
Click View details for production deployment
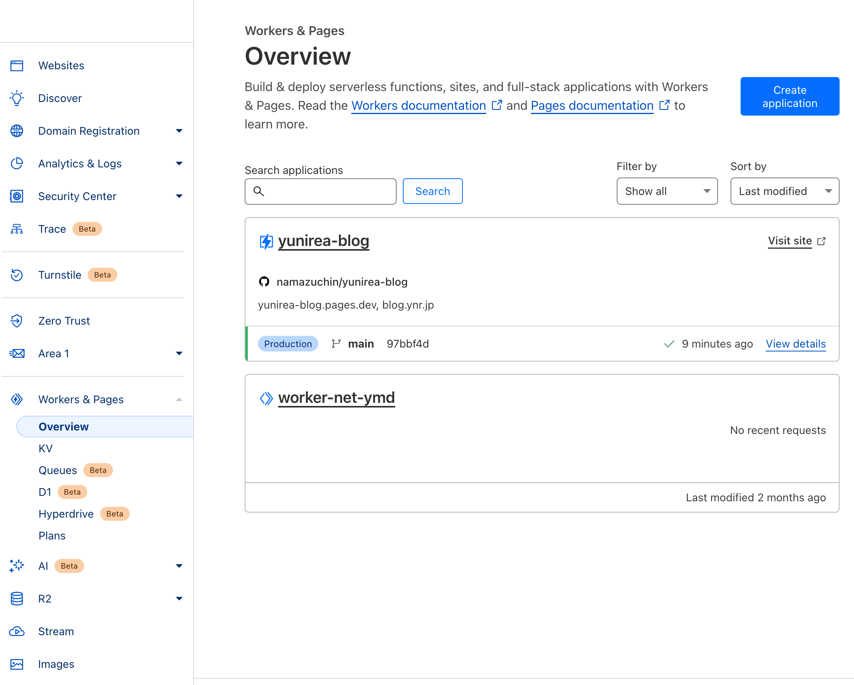coord(796,344)
